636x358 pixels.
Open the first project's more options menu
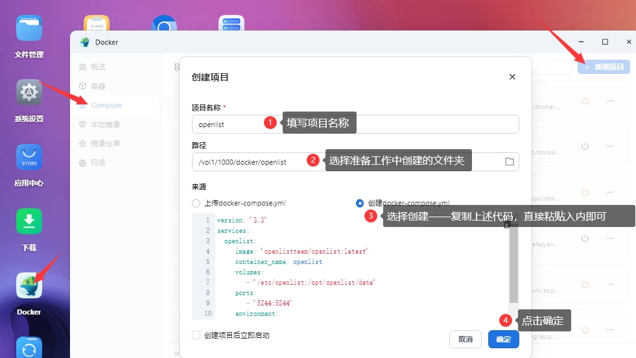tap(610, 101)
